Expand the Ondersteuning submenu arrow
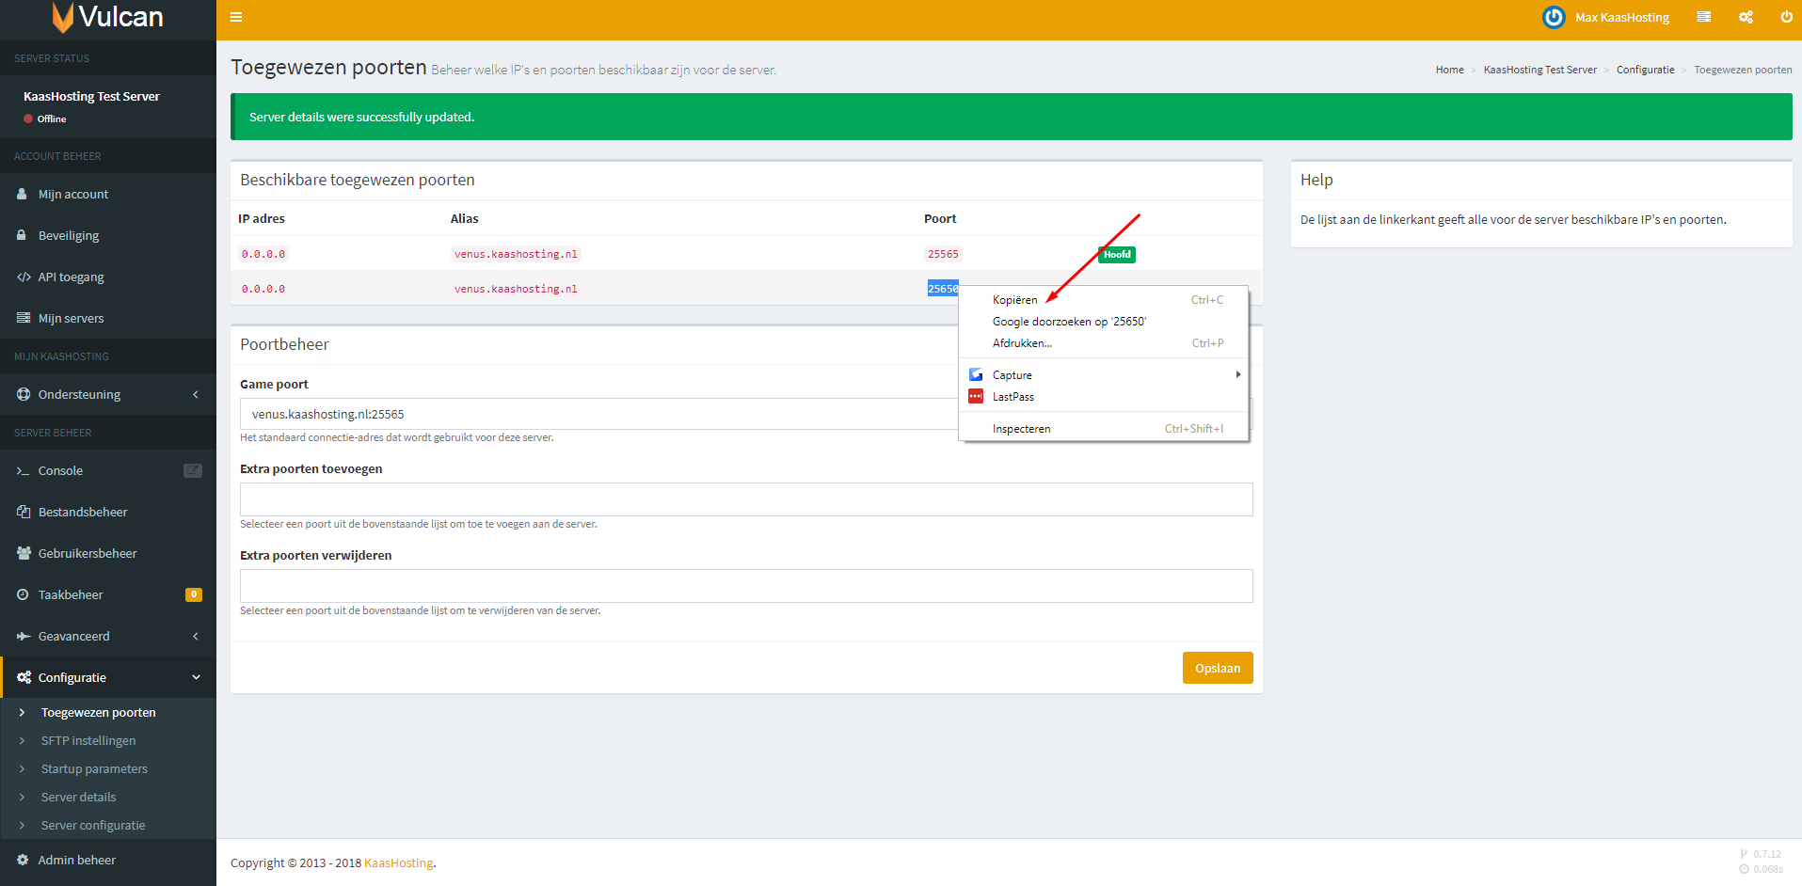Viewport: 1802px width, 886px height. point(196,394)
